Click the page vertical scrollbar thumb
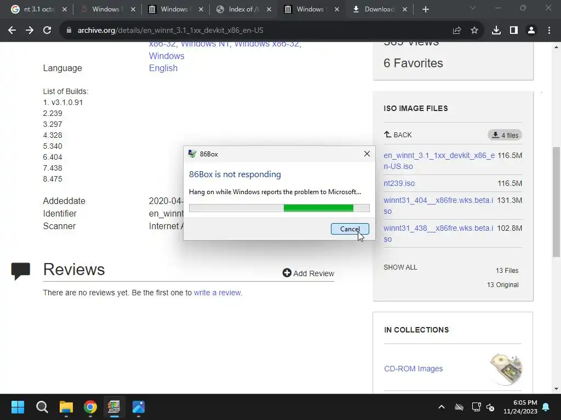Viewport: 561px width, 420px height. pyautogui.click(x=556, y=202)
